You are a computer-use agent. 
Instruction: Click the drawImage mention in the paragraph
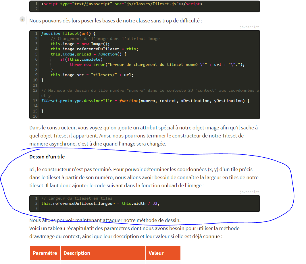tap(41, 236)
